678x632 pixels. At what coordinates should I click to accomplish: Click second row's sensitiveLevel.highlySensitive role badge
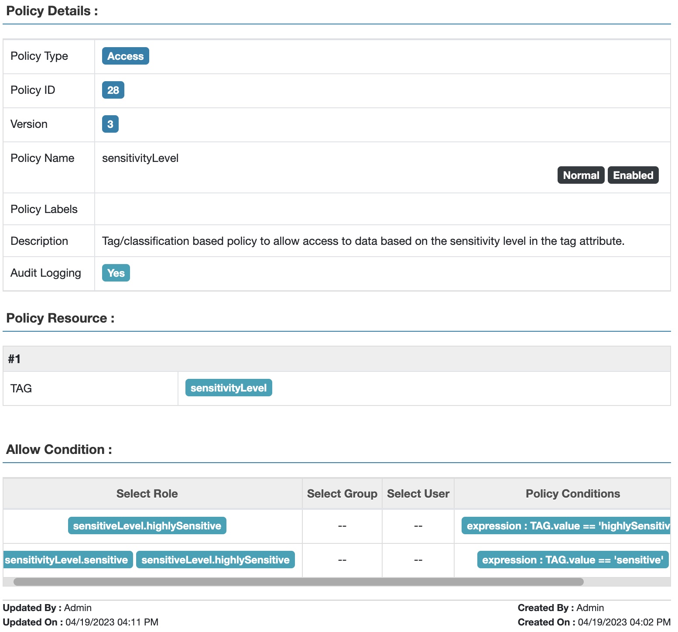(x=215, y=560)
